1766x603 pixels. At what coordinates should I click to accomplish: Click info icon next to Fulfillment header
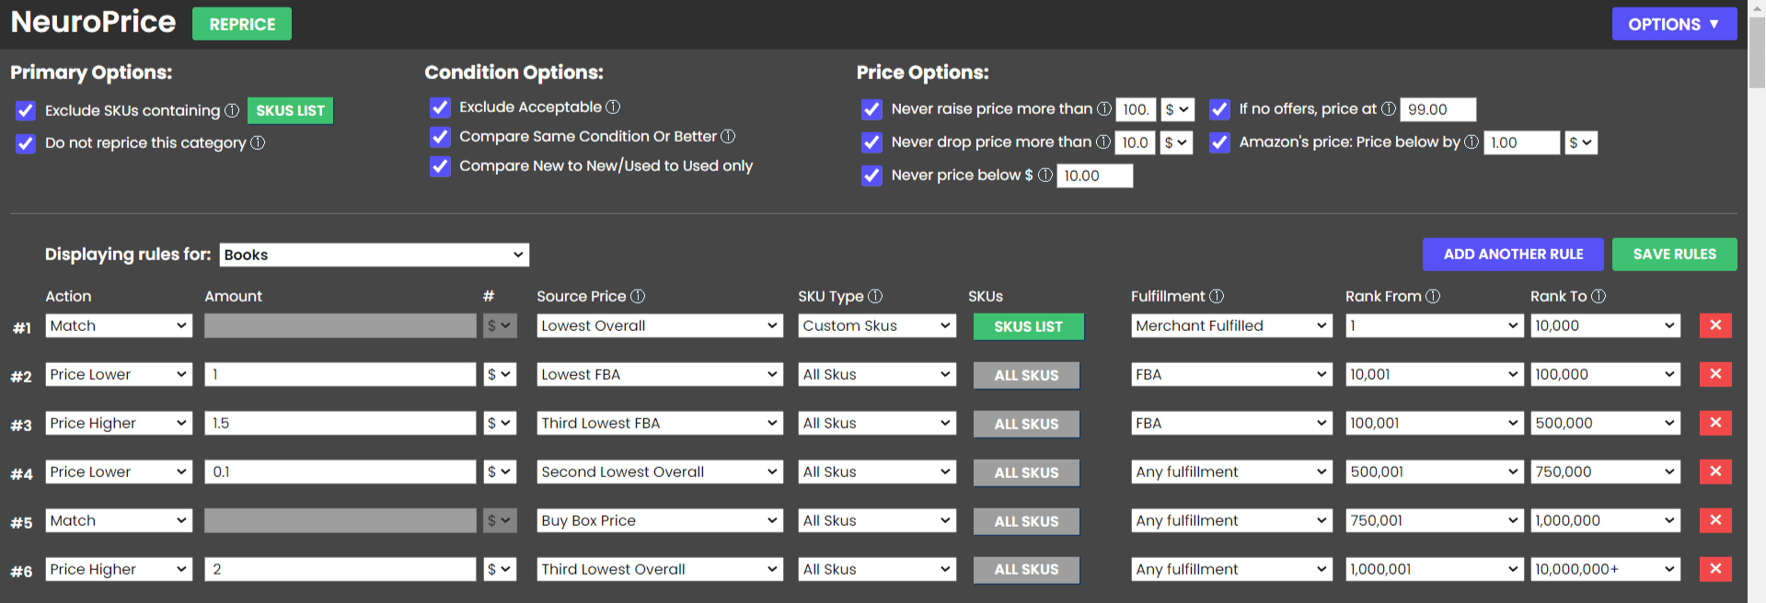(x=1217, y=296)
